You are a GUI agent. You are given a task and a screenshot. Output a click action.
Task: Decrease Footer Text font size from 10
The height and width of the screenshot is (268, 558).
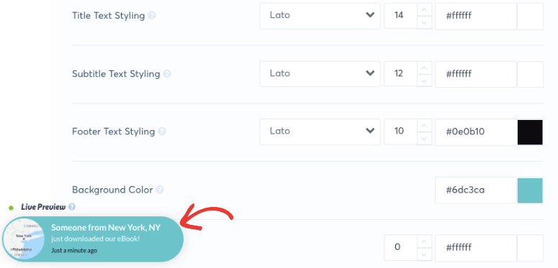click(424, 139)
